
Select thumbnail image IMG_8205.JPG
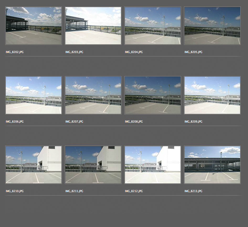212,26
